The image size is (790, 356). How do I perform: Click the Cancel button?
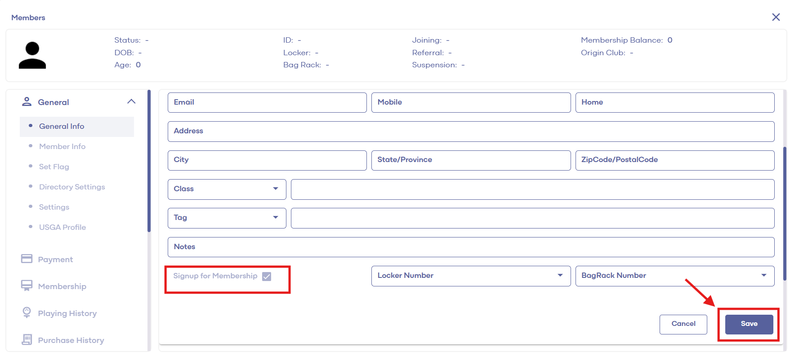[x=683, y=324]
